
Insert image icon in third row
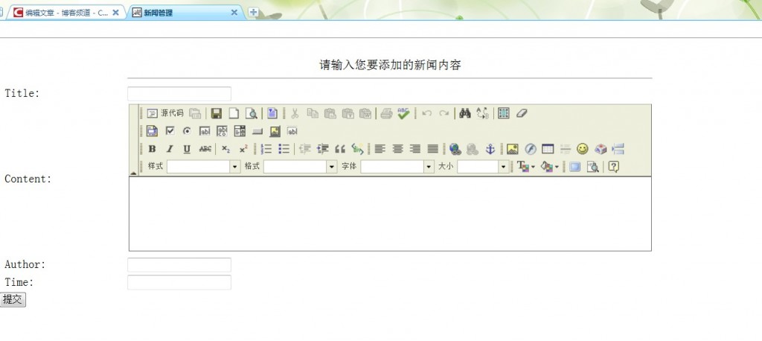(x=512, y=149)
